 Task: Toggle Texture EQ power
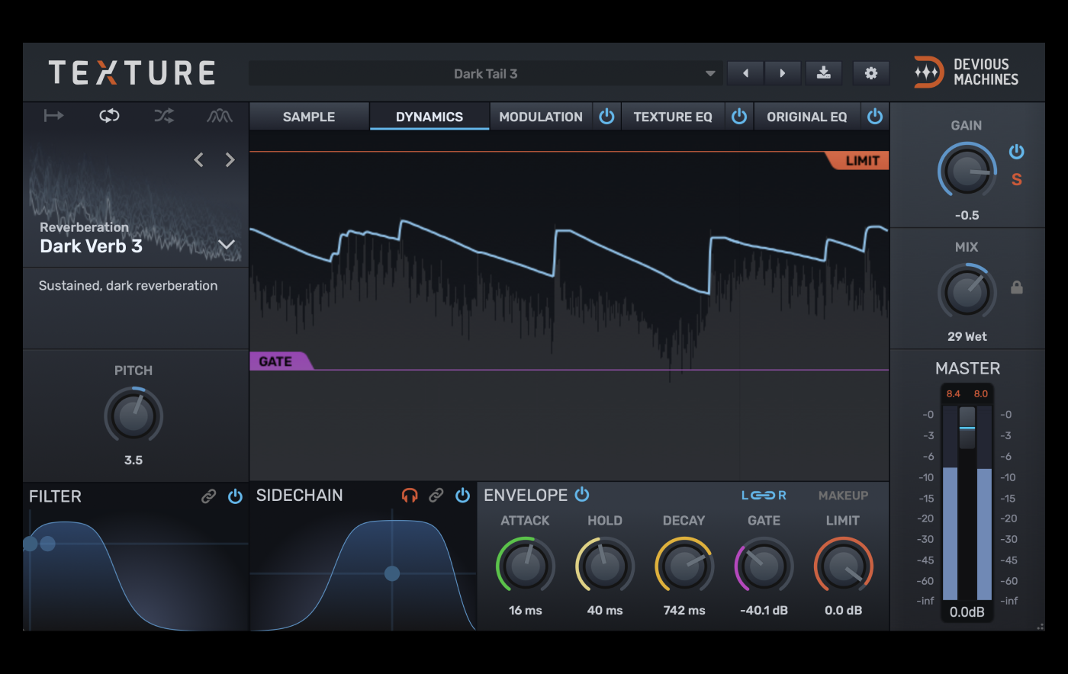tap(739, 117)
